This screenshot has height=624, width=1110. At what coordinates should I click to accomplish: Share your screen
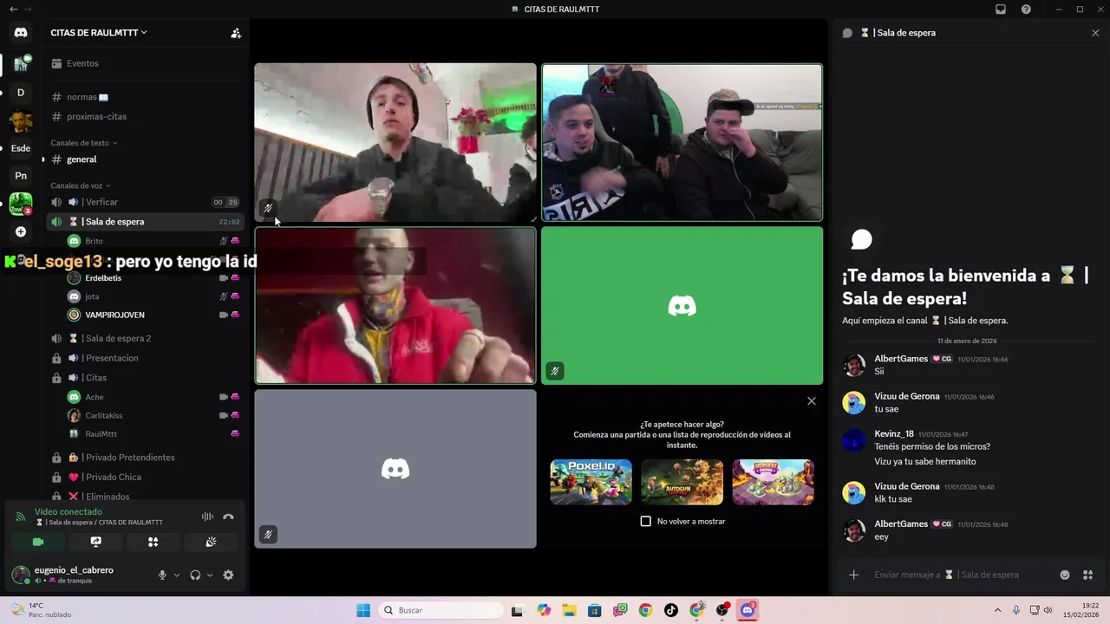[x=96, y=542]
